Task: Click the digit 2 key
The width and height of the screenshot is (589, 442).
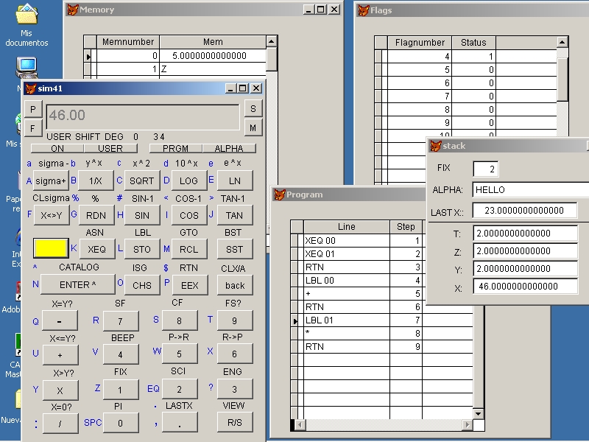Action: [x=180, y=390]
